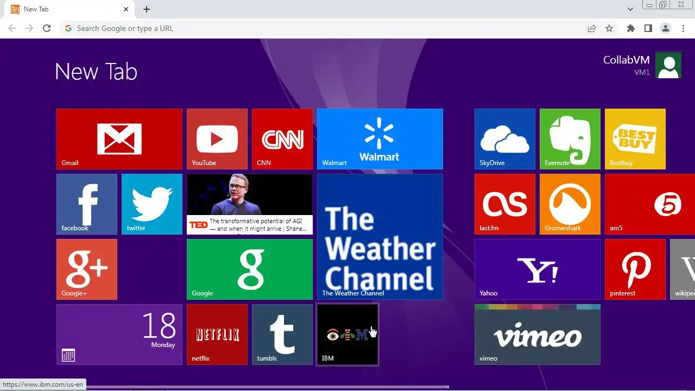
Task: Open The Weather Channel tile
Action: pos(380,237)
